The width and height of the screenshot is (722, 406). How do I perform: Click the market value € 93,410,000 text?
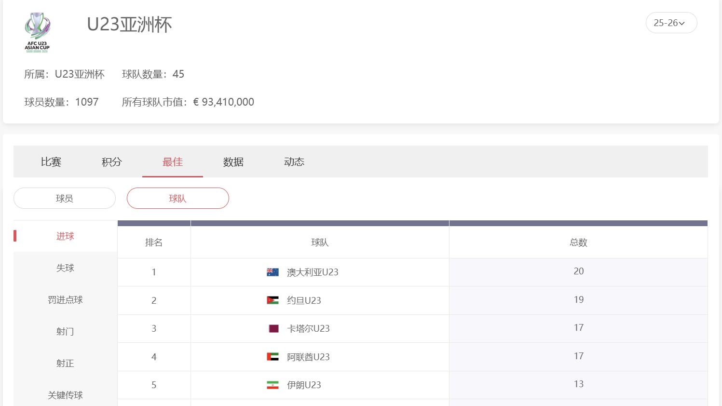pos(223,102)
